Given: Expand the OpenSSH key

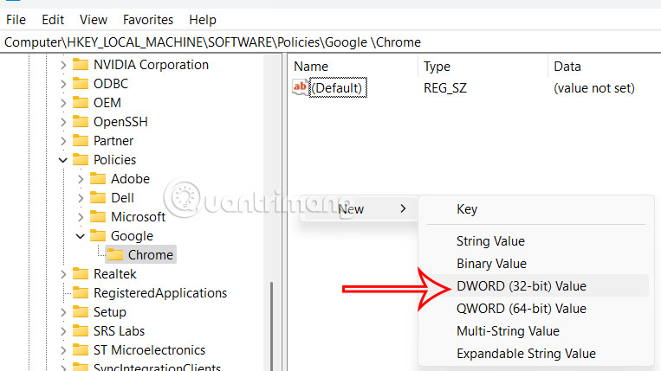Looking at the screenshot, I should [x=63, y=122].
